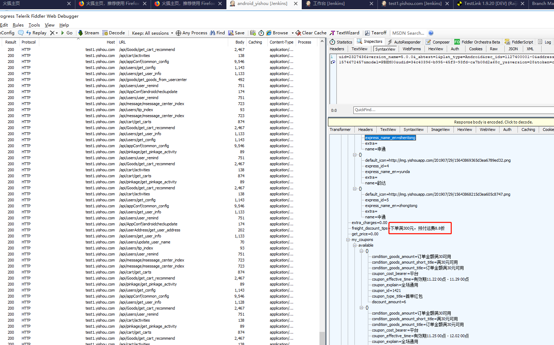The width and height of the screenshot is (554, 345).
Task: Switch to the TestLink 1.9.20 browser tab
Action: tap(491, 4)
